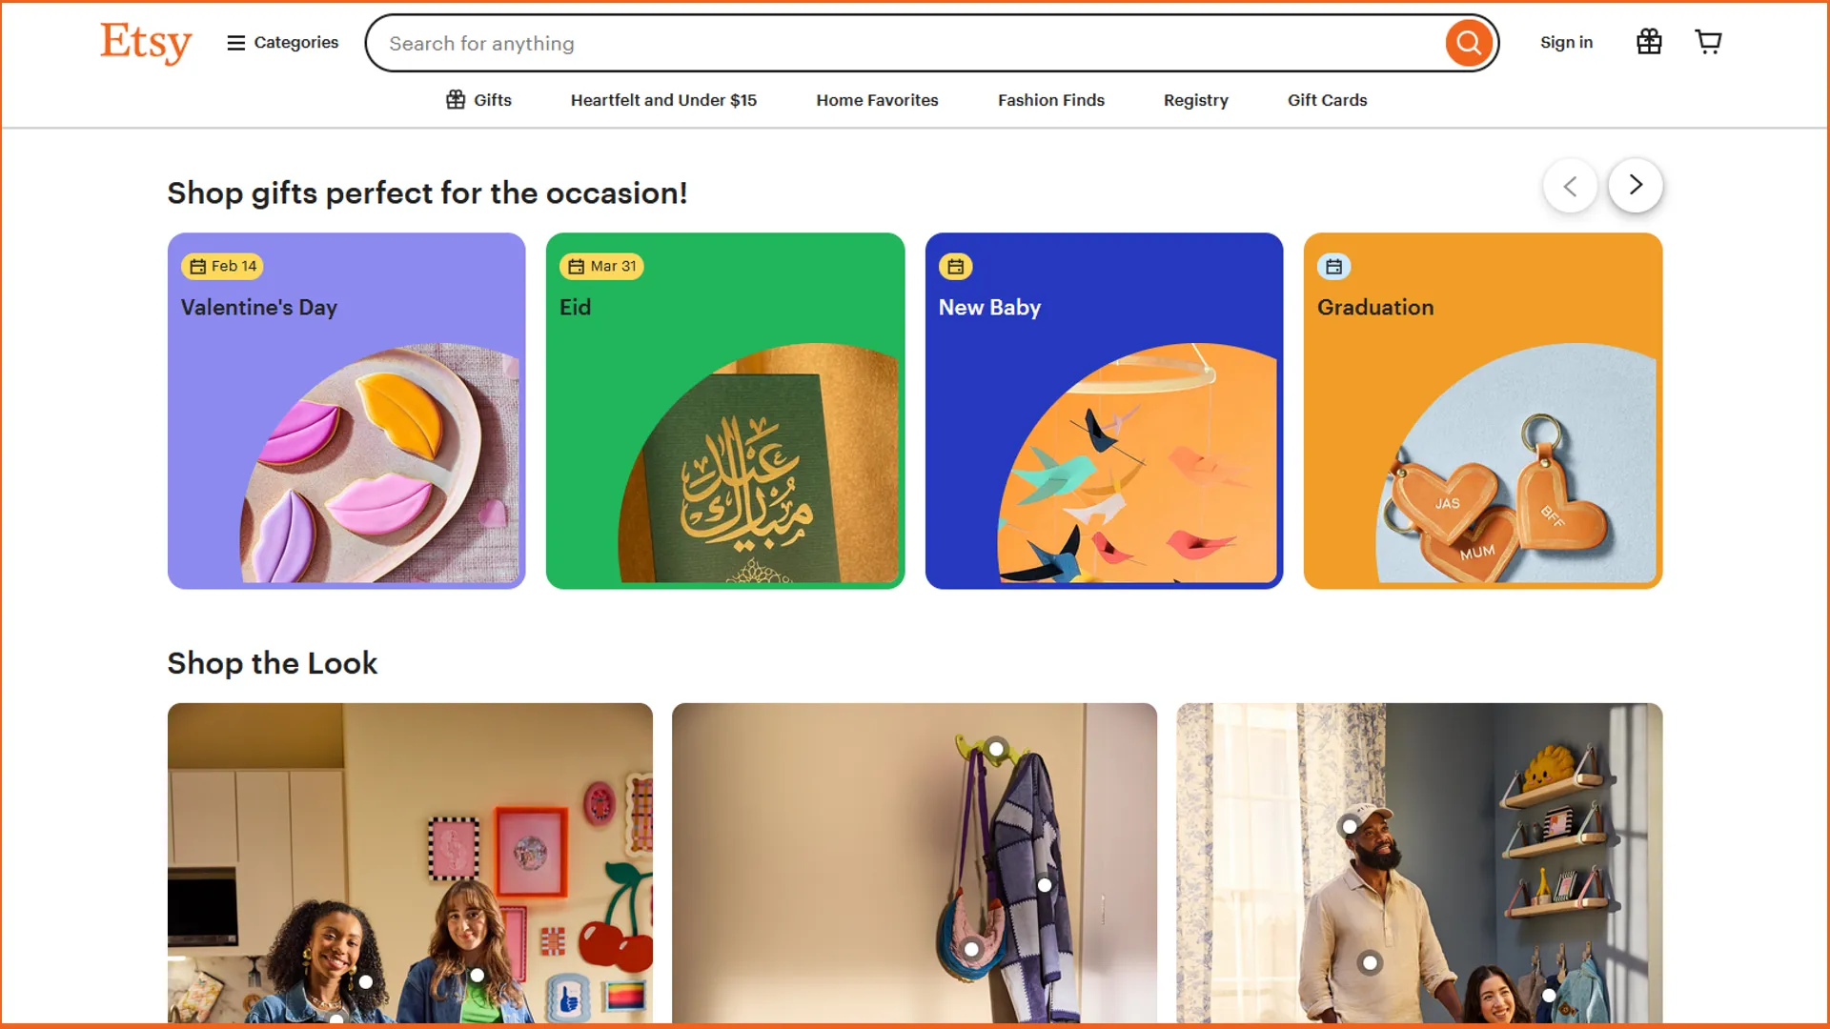Screen dimensions: 1830x1029
Task: Open the Categories hamburger menu
Action: [x=282, y=43]
